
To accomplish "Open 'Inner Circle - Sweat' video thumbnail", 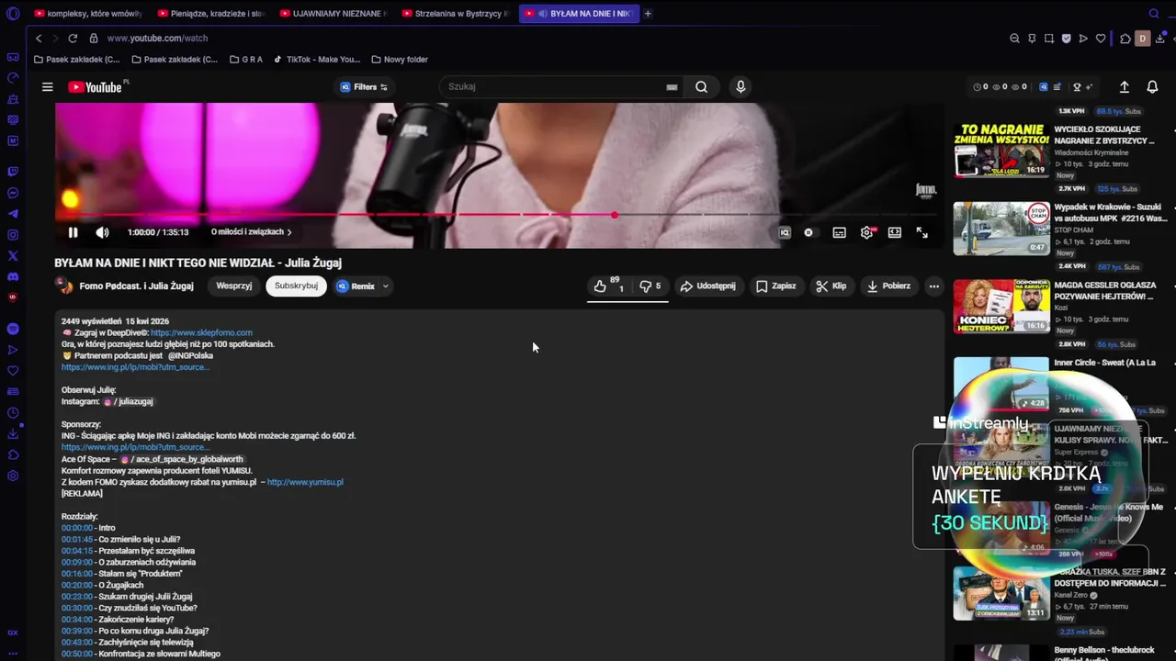I will pos(1001,384).
